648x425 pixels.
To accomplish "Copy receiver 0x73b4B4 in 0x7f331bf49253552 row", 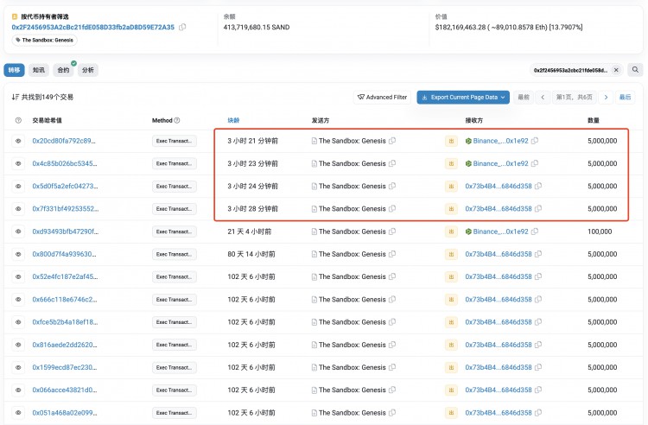I will [x=538, y=208].
